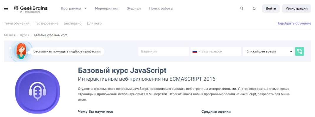Go to Курсы breadcrumb
The height and width of the screenshot is (117, 315).
pos(24,35)
